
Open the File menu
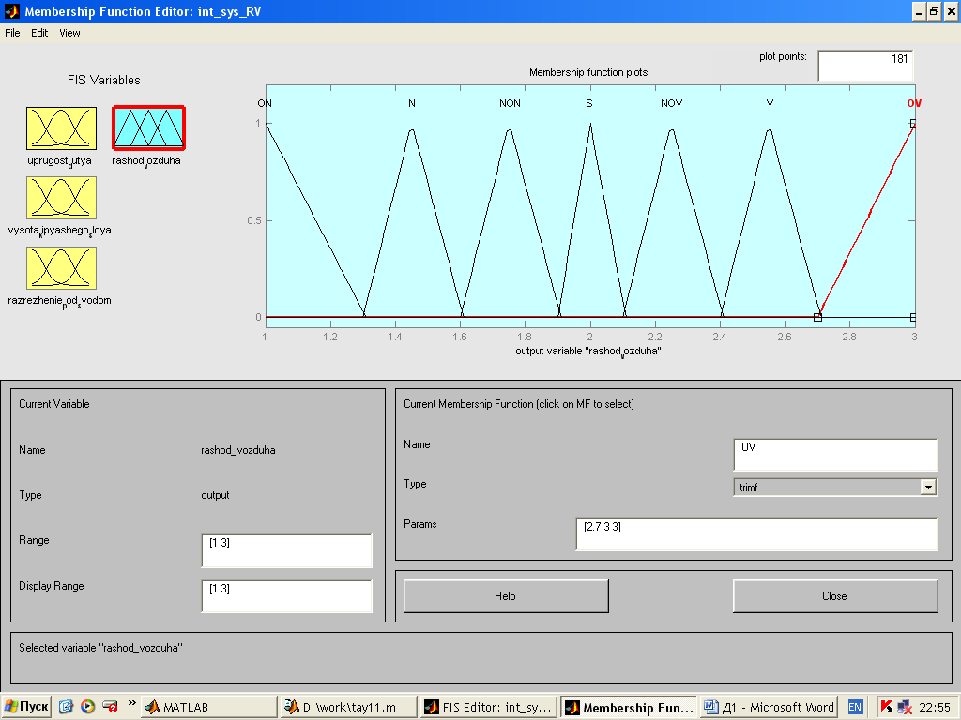pyautogui.click(x=12, y=33)
